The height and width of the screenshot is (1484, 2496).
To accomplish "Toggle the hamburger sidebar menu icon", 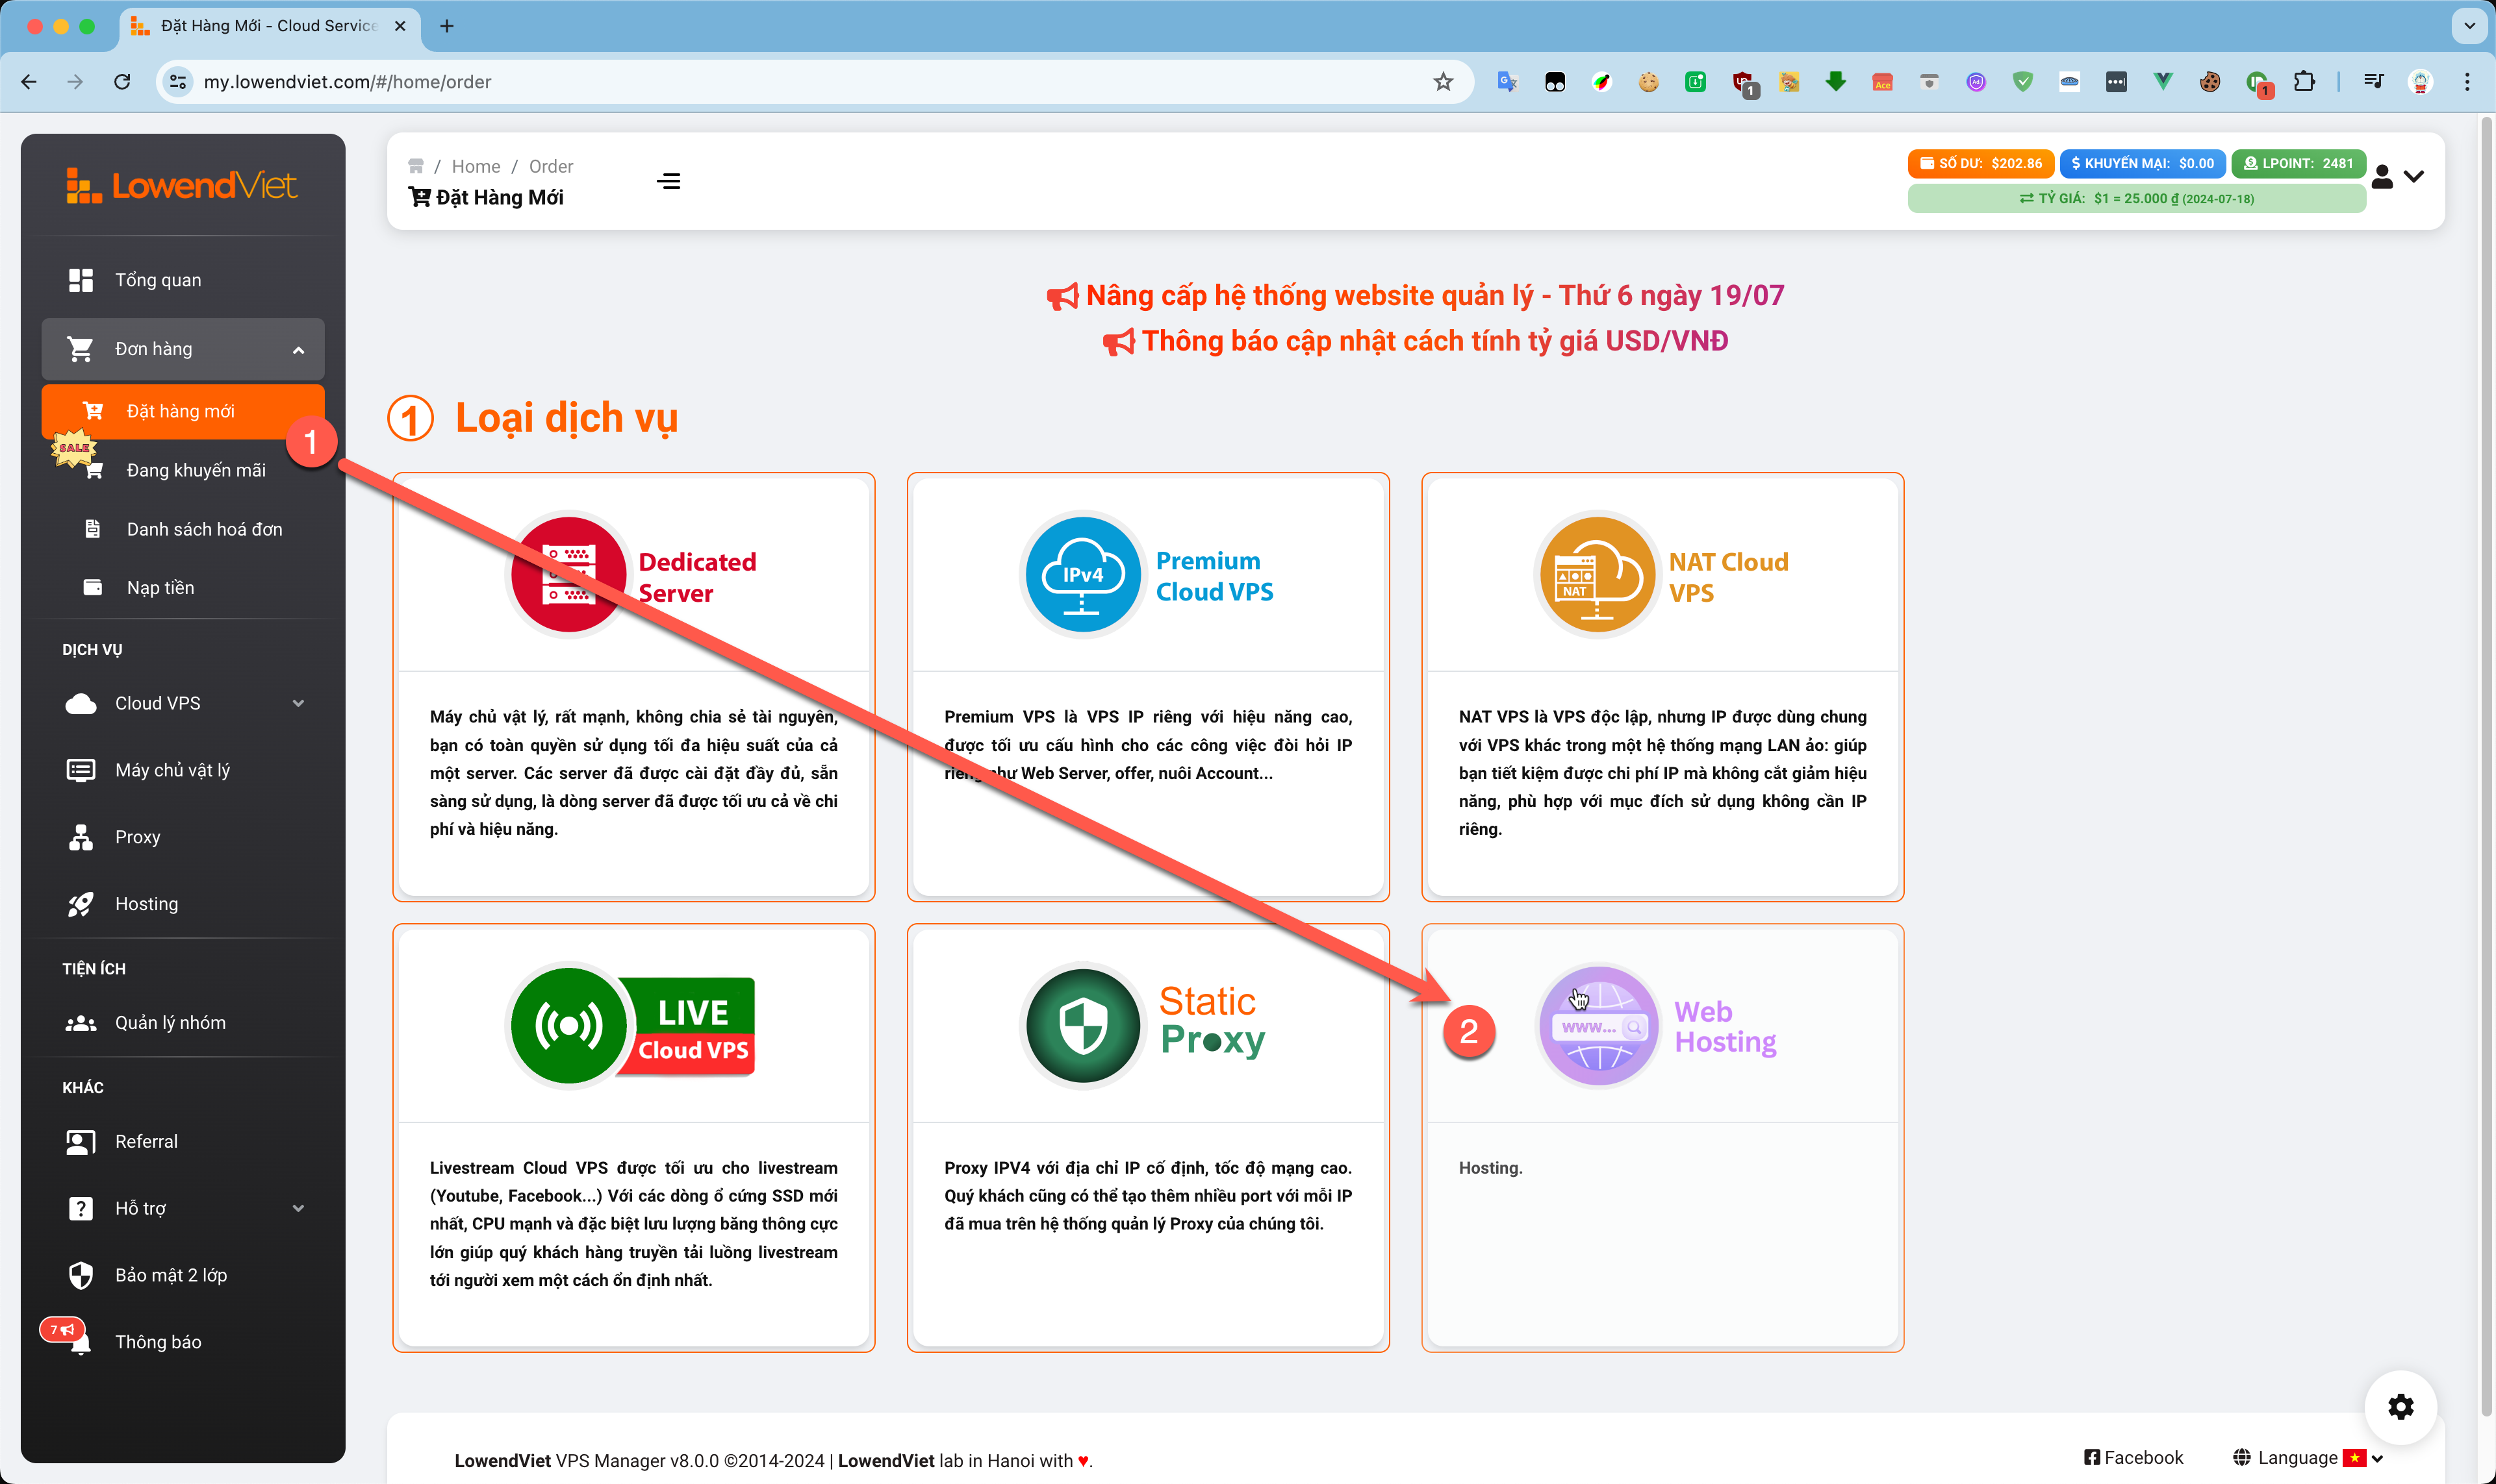I will pyautogui.click(x=669, y=181).
